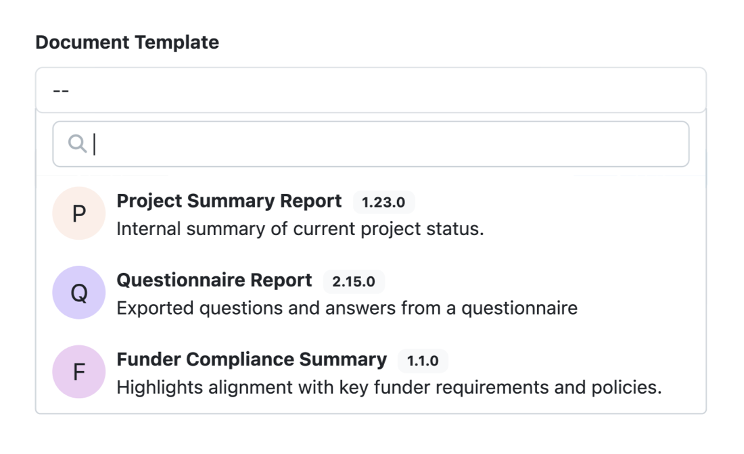Click 'Exported questions and answers from a questionnaire' description
The image size is (744, 454).
coord(348,308)
